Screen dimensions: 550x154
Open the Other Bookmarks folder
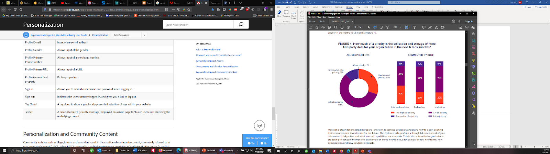263,15
